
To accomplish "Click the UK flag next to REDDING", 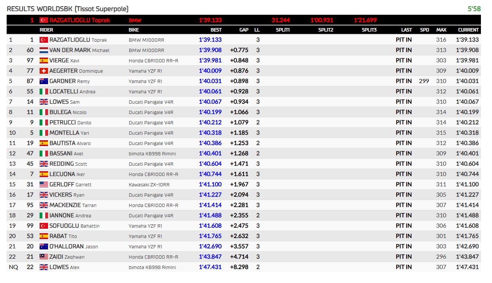I will pyautogui.click(x=44, y=164).
